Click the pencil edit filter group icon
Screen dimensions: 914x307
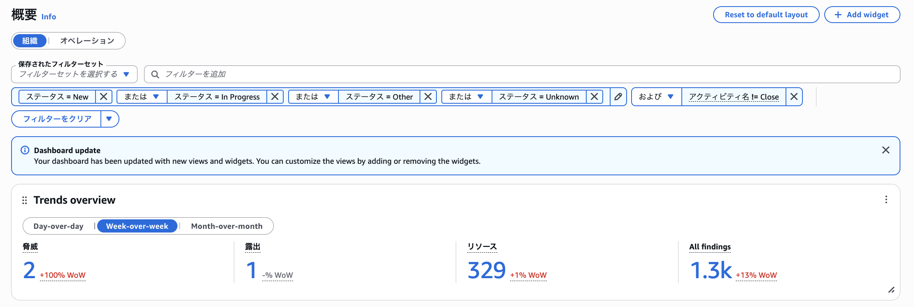[618, 97]
